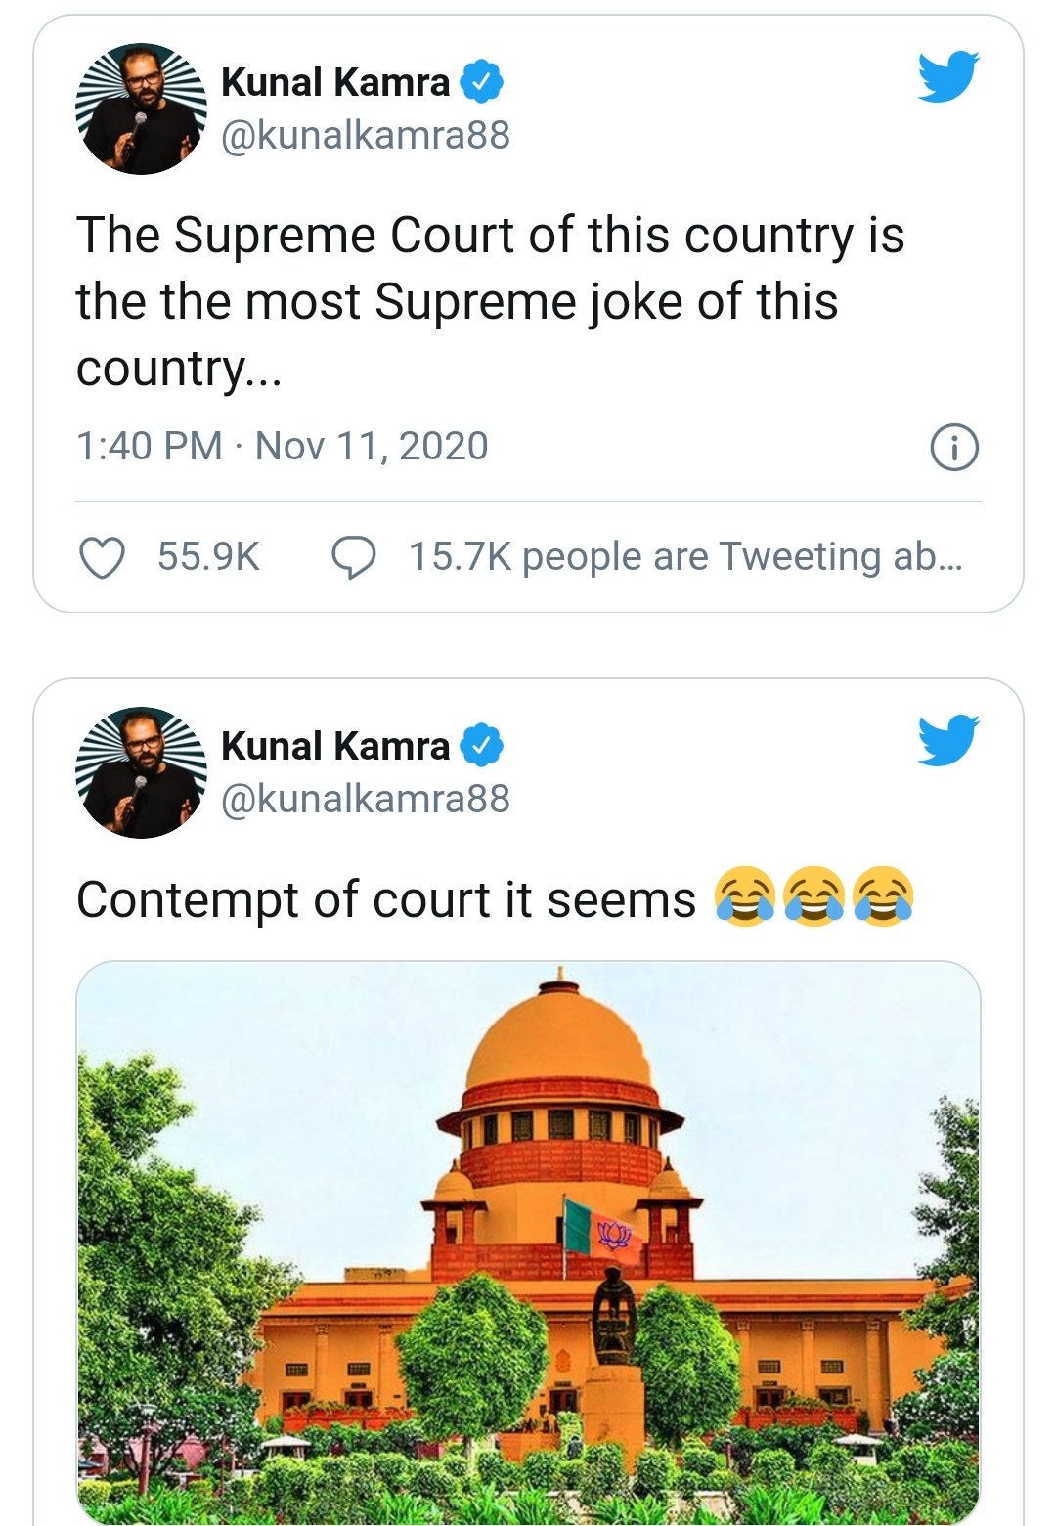Click verified badge in first tweet header
Image resolution: width=1055 pixels, height=1526 pixels.
click(x=481, y=82)
